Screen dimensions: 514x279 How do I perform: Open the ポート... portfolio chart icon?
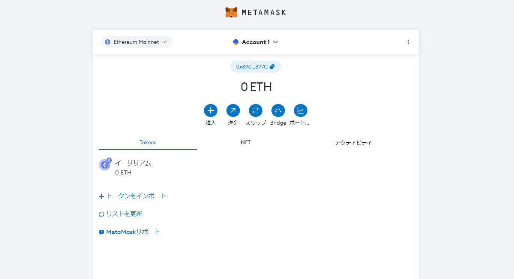click(x=301, y=110)
